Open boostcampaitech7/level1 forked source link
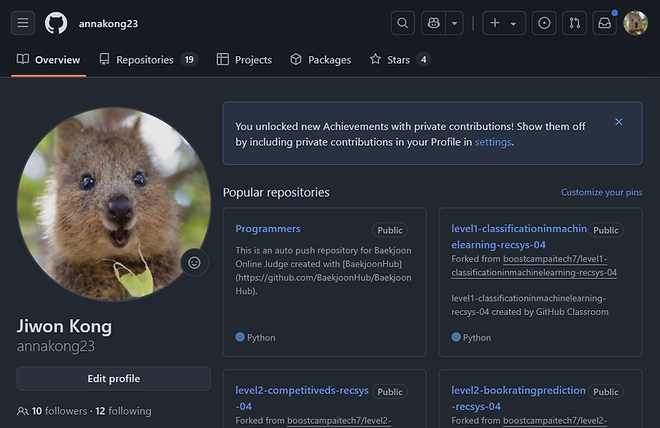 point(534,266)
